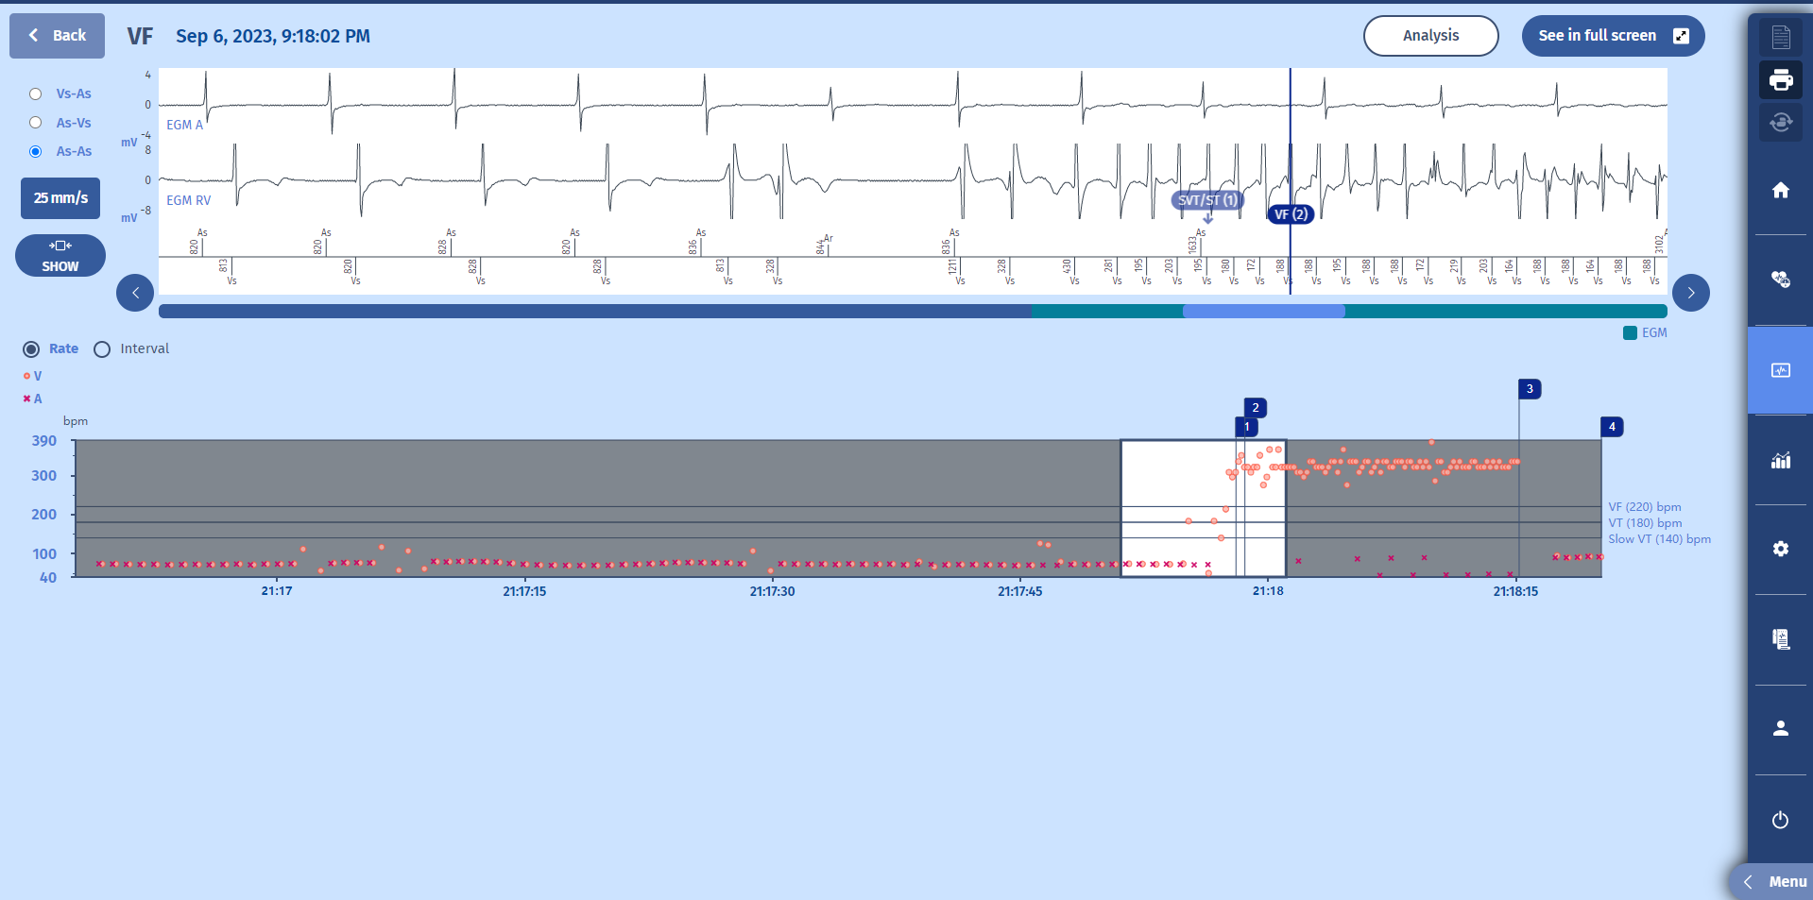Switch the chart to Interval mode
This screenshot has width=1813, height=900.
[x=102, y=349]
